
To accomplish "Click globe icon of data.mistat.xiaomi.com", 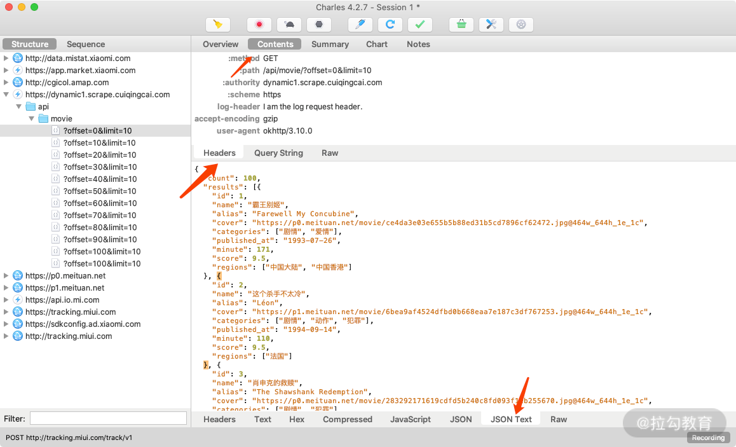I will coord(18,58).
